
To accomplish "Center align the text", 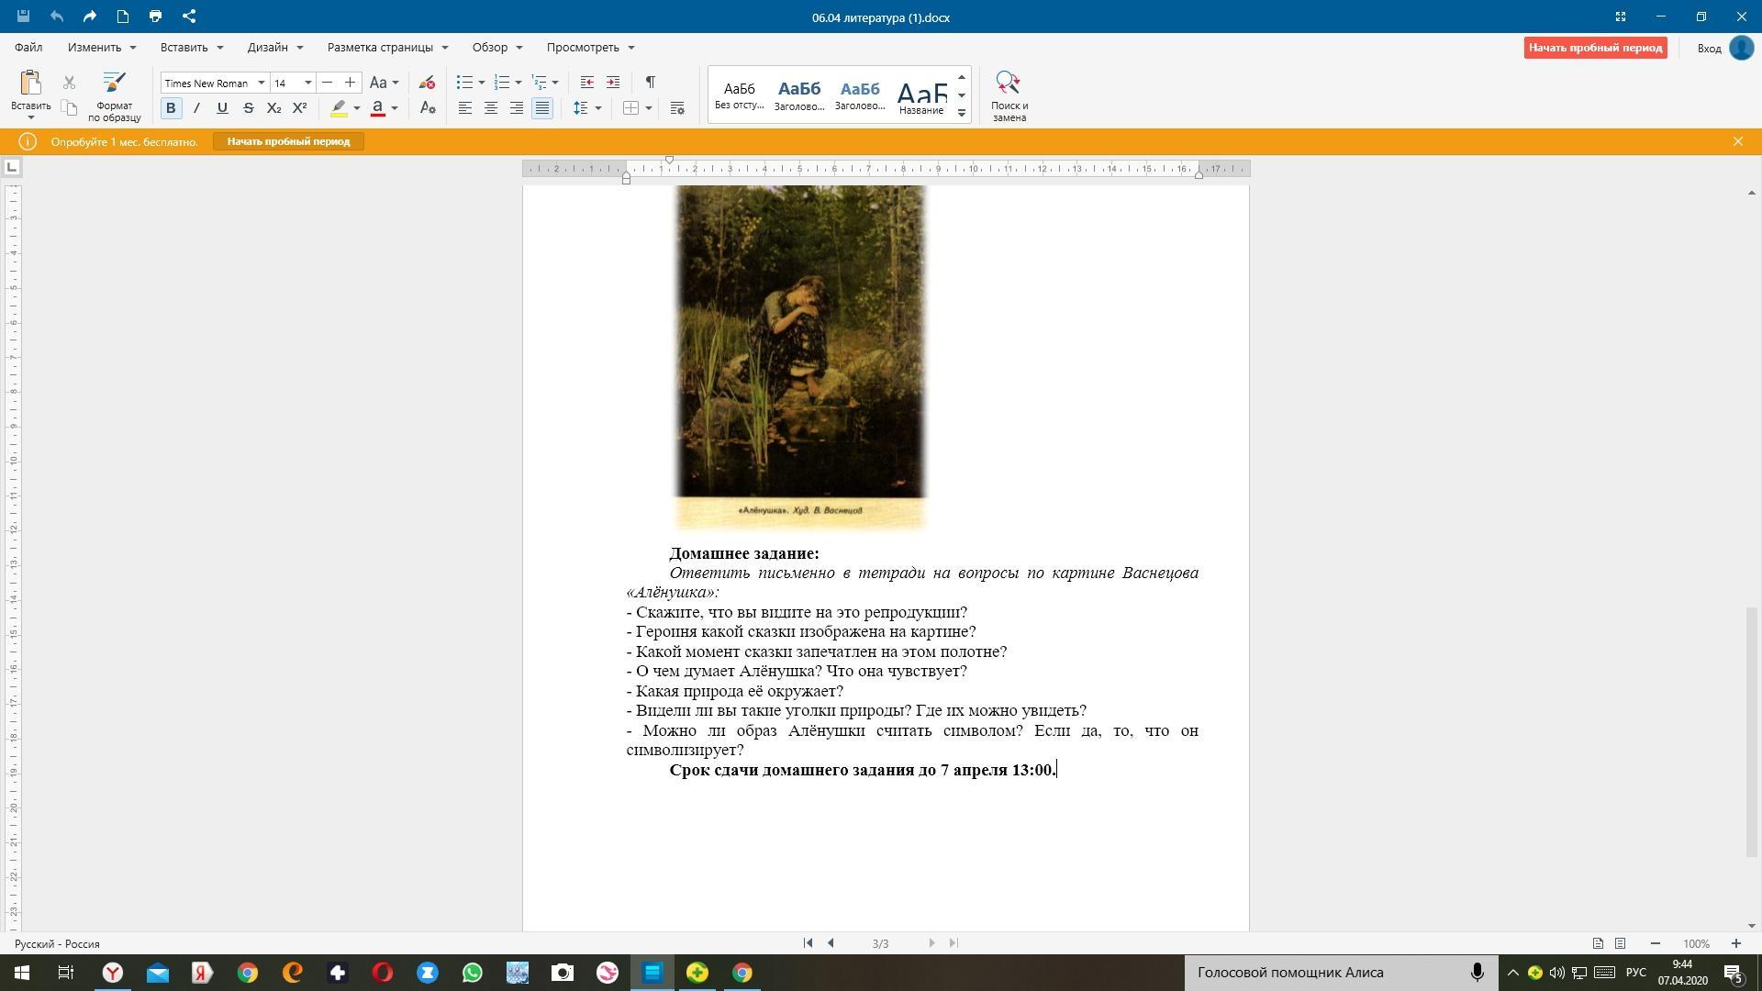I will 491,108.
